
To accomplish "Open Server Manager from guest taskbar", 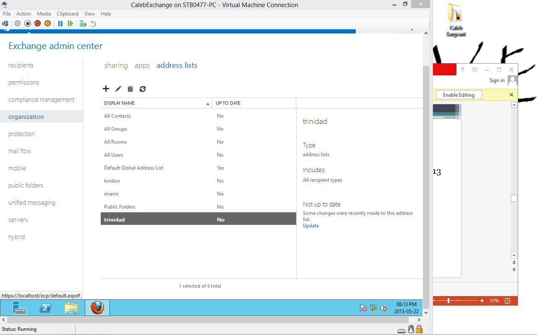I will pyautogui.click(x=19, y=308).
